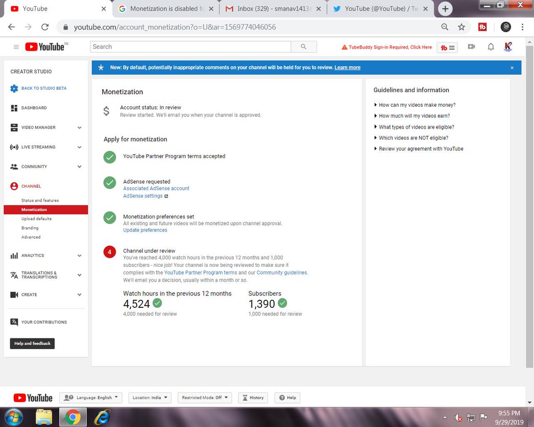Click the zoom magnifier icon in address bar

(445, 27)
